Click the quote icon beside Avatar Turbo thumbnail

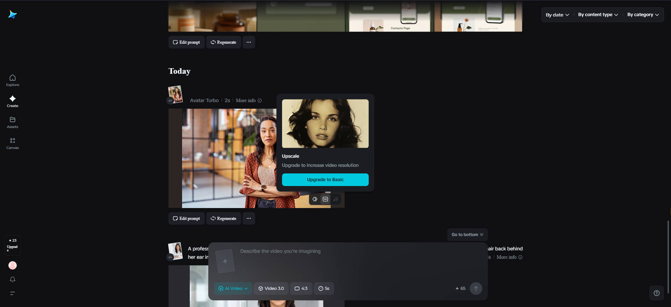point(170,101)
